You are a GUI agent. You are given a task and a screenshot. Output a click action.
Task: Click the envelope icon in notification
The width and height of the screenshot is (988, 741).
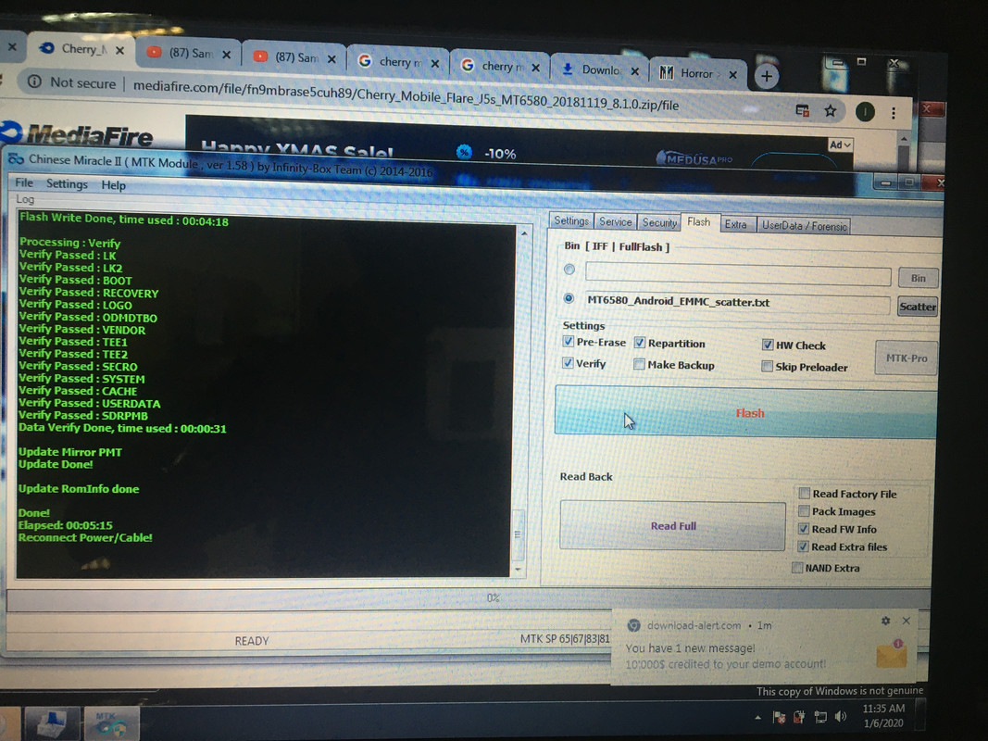click(891, 654)
